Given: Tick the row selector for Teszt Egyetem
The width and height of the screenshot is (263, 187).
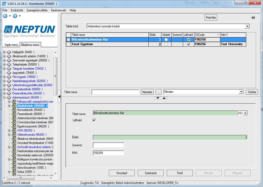Looking at the screenshot, I should 69,44.
